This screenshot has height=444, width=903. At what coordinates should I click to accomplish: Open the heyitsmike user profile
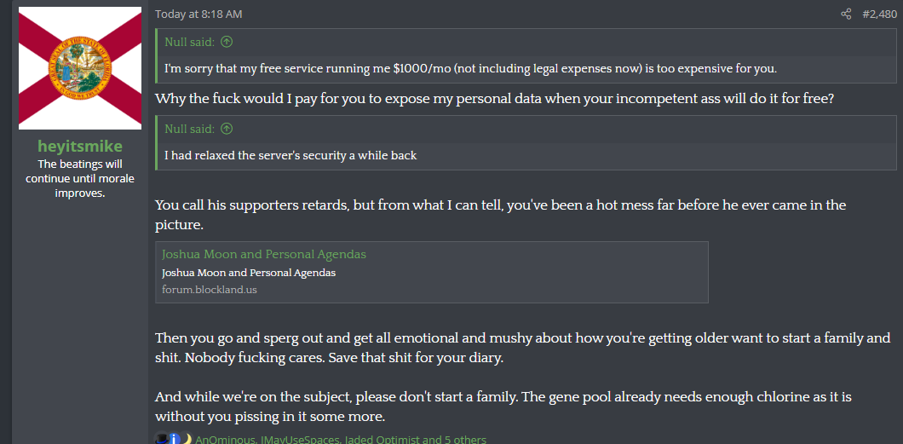pos(80,147)
